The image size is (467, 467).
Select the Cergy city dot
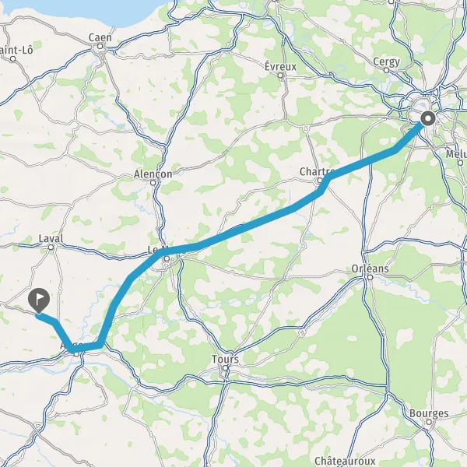(x=386, y=70)
